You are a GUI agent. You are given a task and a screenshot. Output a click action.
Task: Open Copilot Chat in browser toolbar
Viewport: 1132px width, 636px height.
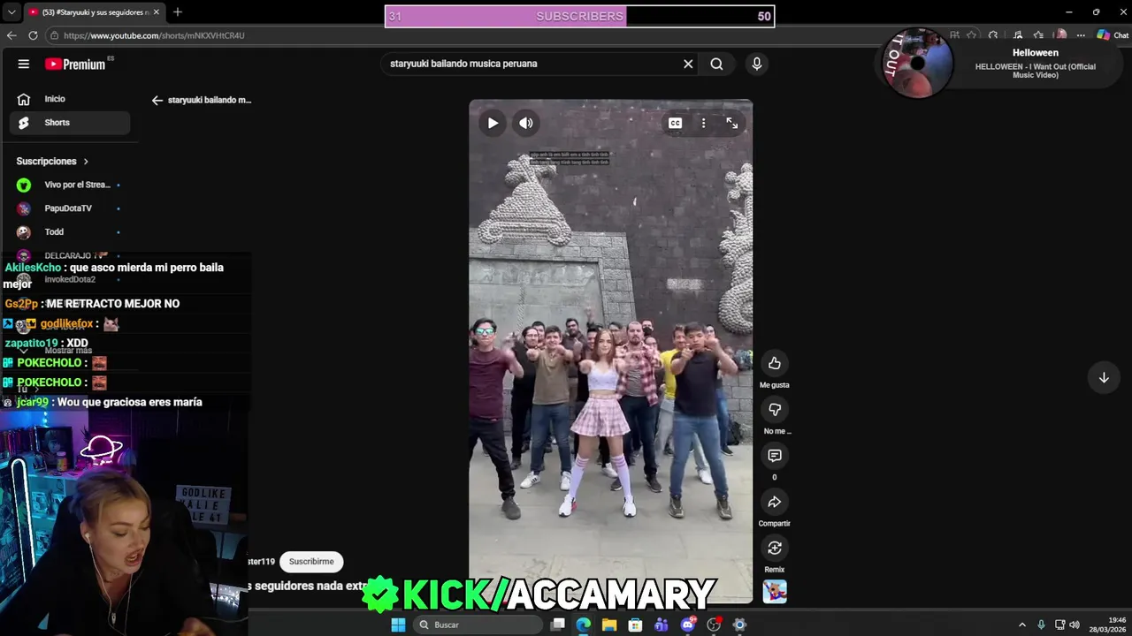(1113, 35)
